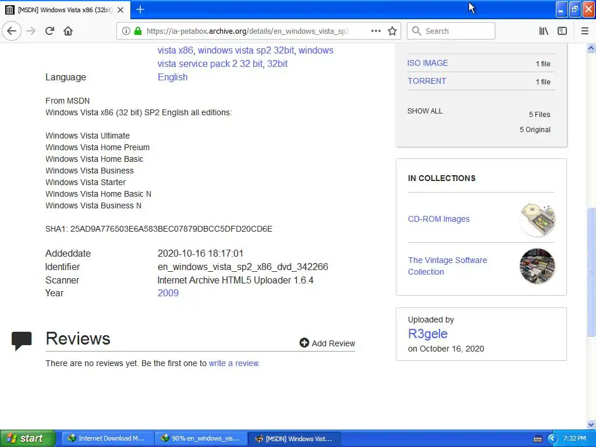Open the browser home page

pyautogui.click(x=68, y=31)
